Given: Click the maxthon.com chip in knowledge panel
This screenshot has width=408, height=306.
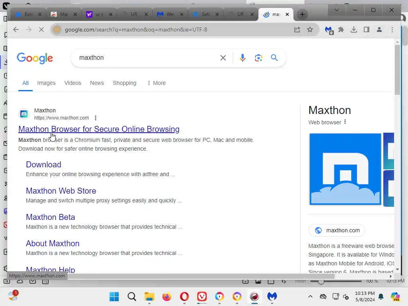Looking at the screenshot, I should (337, 230).
